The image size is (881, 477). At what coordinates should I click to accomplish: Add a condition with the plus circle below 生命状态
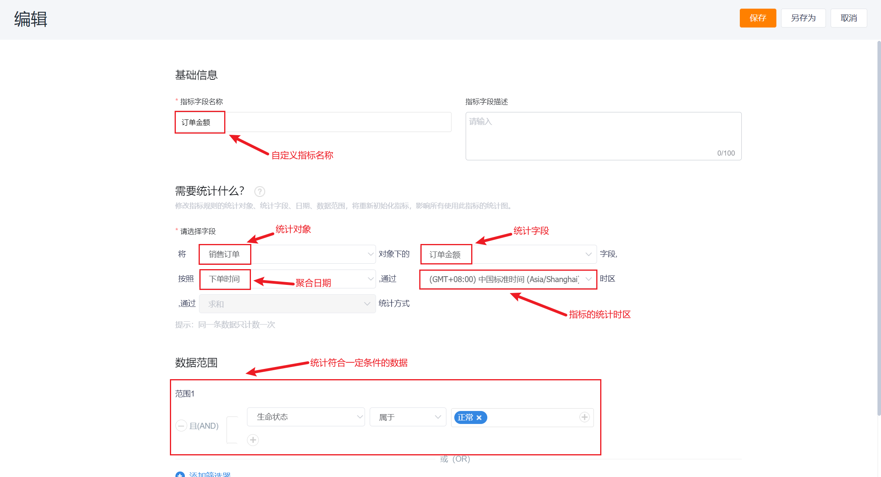pyautogui.click(x=253, y=440)
